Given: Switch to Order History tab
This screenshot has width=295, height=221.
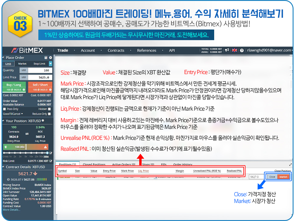Looking at the screenshot, I should [183, 164].
